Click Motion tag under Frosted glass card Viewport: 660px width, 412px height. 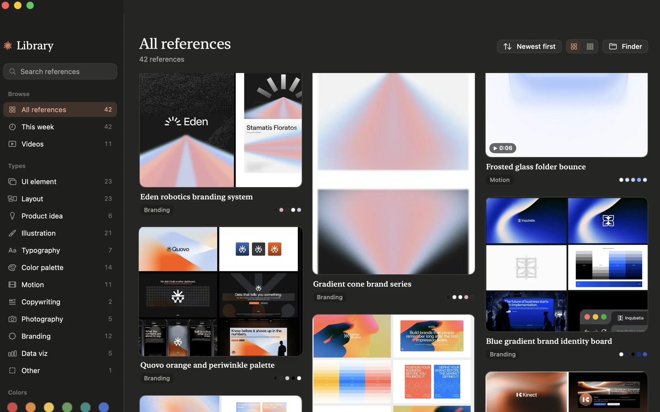[x=499, y=180]
